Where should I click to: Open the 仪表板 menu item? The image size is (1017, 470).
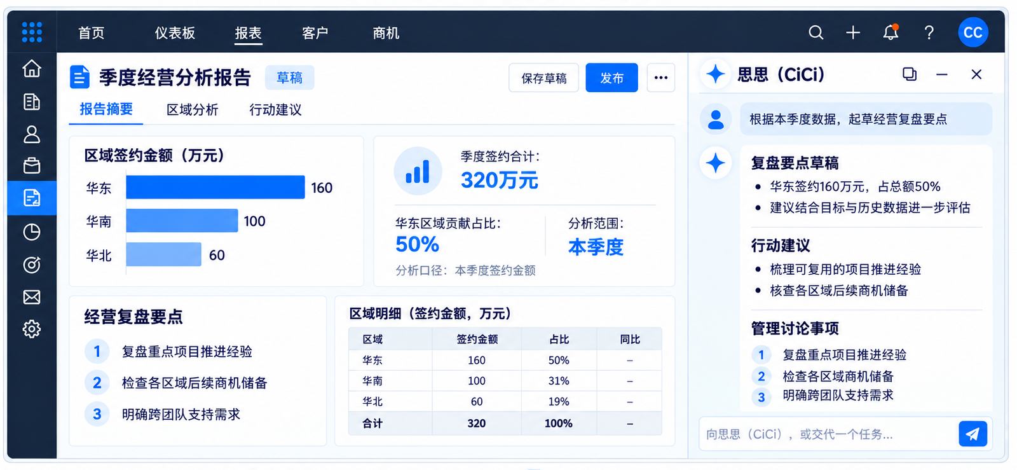(x=175, y=33)
